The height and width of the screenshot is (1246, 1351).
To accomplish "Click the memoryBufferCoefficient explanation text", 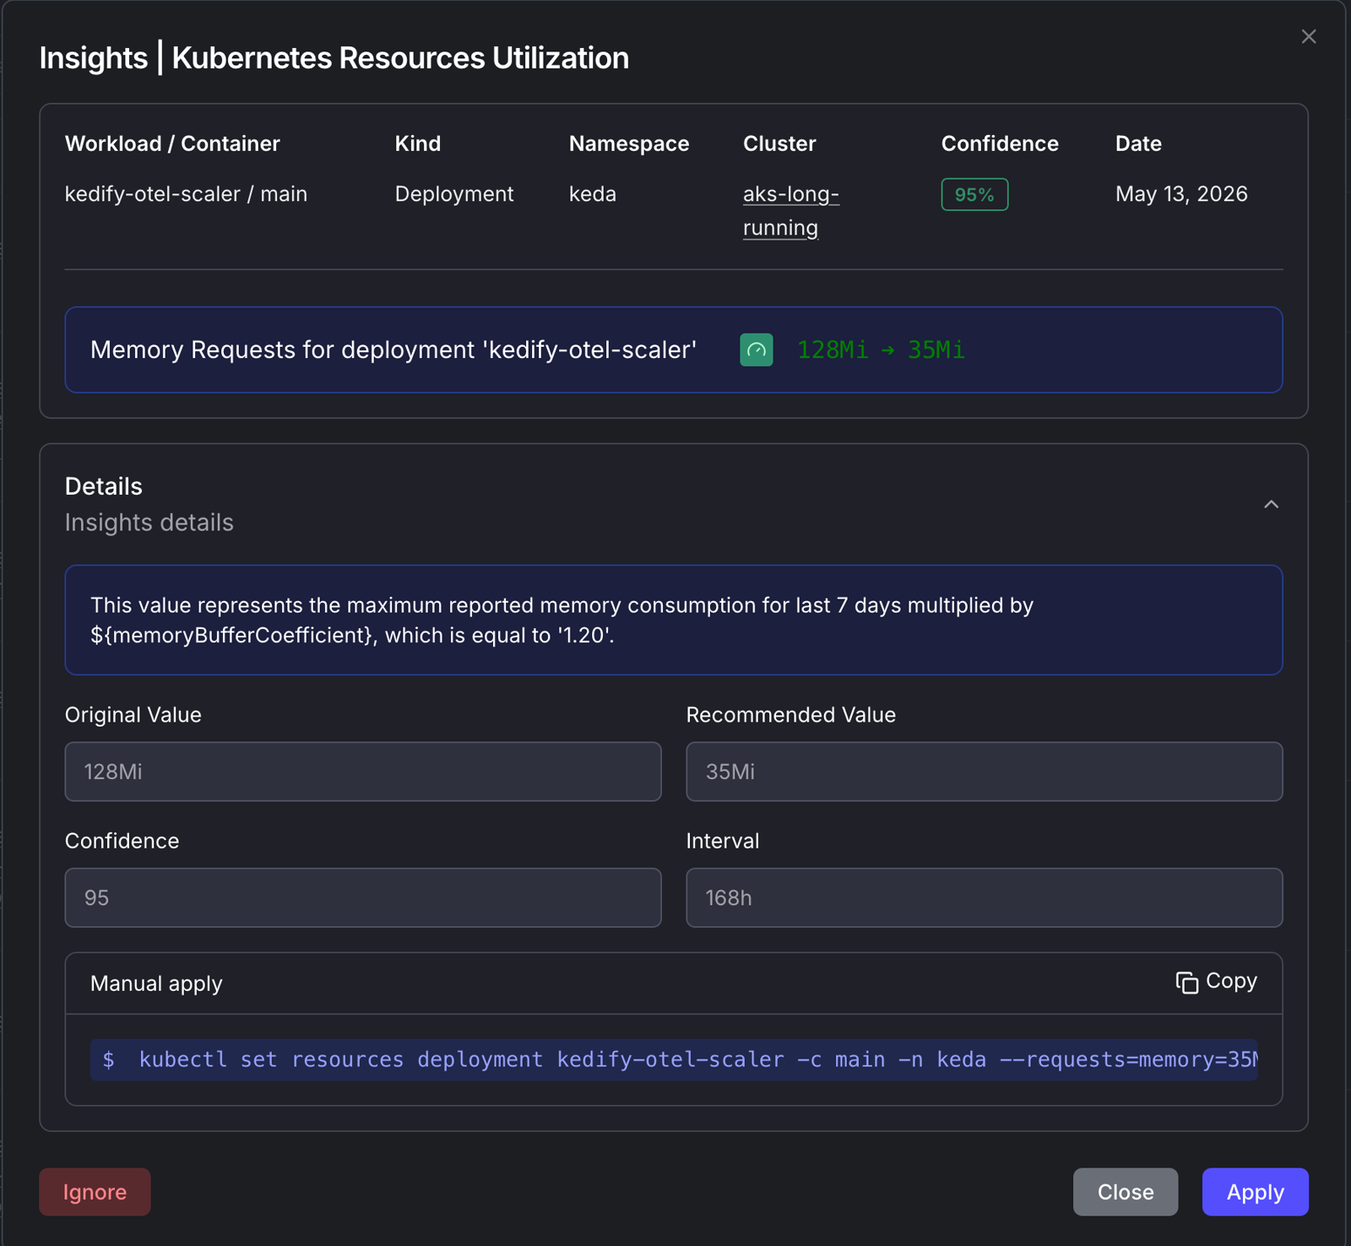I will (562, 620).
